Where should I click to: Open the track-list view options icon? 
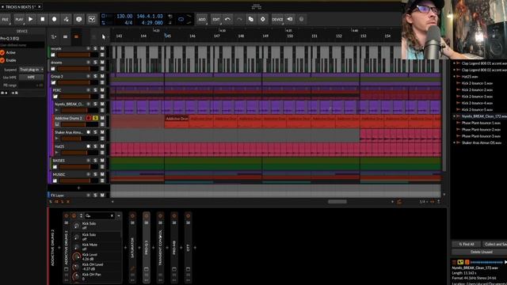point(54,37)
